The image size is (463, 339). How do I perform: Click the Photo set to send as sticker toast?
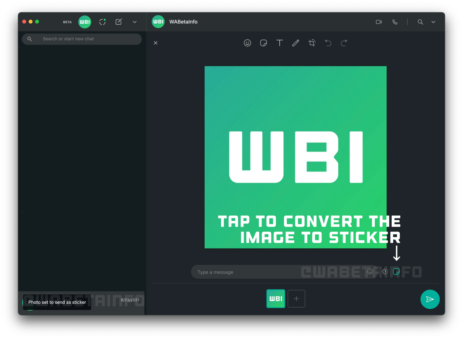tap(57, 302)
